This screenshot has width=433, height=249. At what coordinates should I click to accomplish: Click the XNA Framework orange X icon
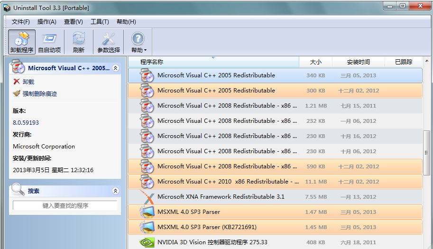147,197
